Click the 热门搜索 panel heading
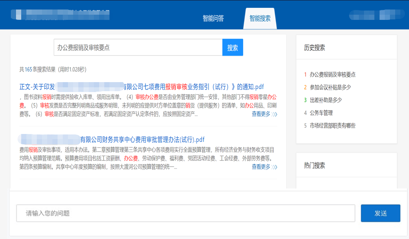Viewport: 409px width, 239px height. 315,166
